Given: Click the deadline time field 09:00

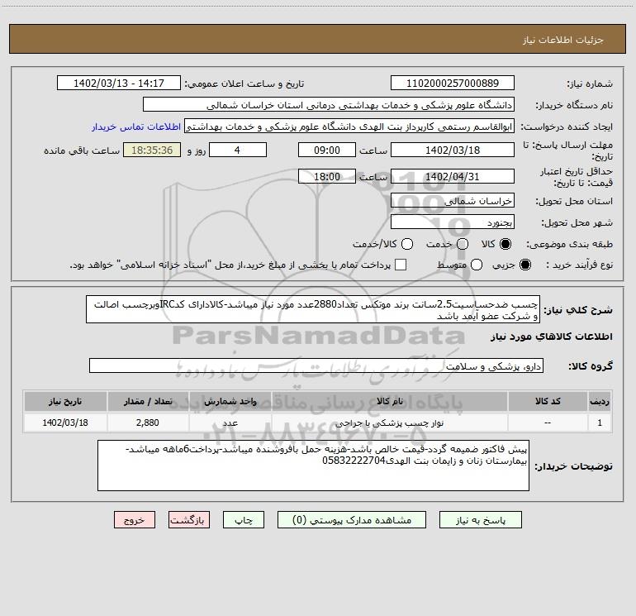Looking at the screenshot, I should pos(327,150).
